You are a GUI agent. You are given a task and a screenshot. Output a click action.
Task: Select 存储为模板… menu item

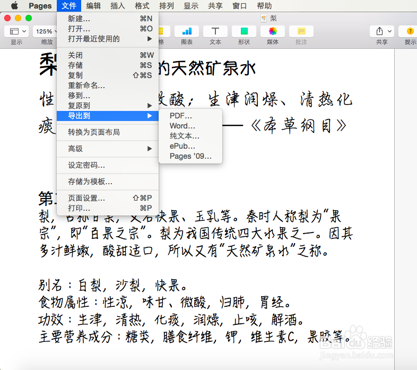pyautogui.click(x=108, y=182)
